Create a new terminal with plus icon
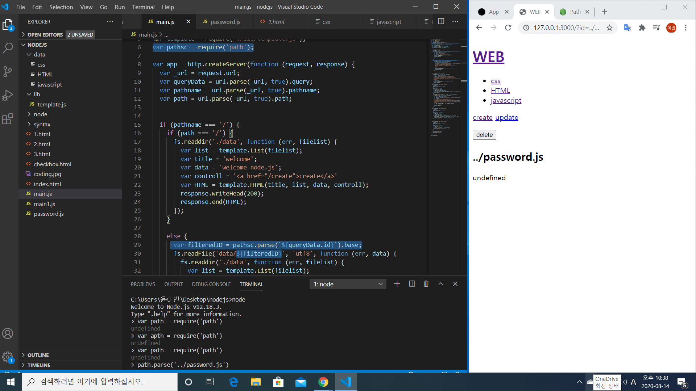The height and width of the screenshot is (391, 696). coord(397,284)
